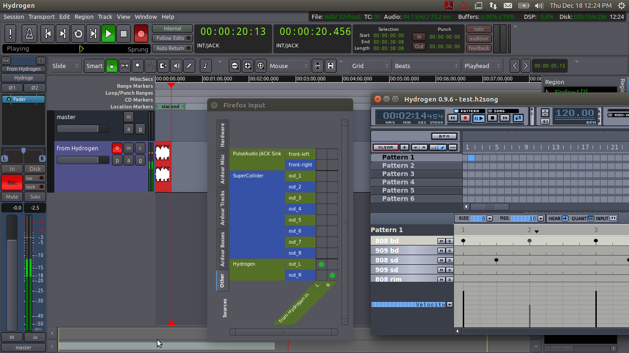The width and height of the screenshot is (629, 353).
Task: Stop playback in Ardour transport
Action: pyautogui.click(x=123, y=34)
